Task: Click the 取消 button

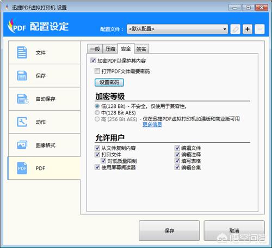Action: pos(234,231)
